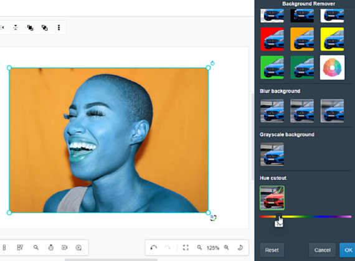The image size is (355, 261).
Task: Click the bottom-right resize handle of image
Action: pos(208,212)
